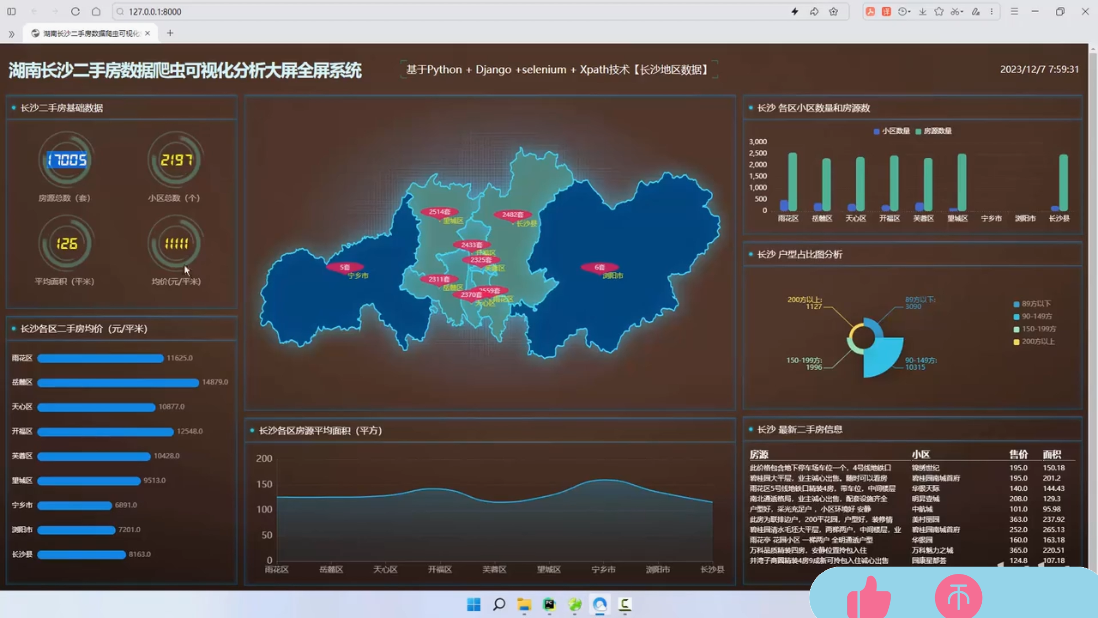Viewport: 1098px width, 618px height.
Task: Expand the scissors screenshot tool dropdown
Action: [957, 11]
